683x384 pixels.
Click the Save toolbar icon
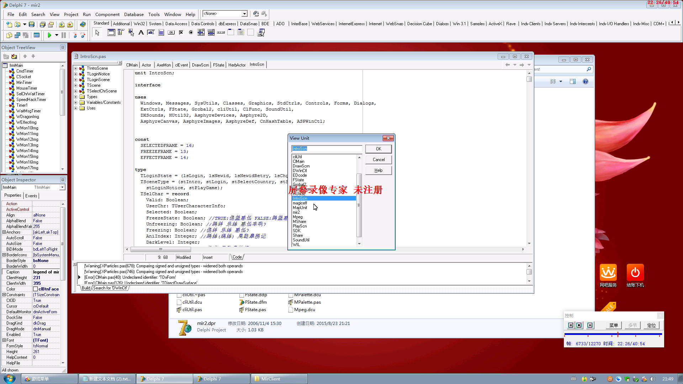(32, 25)
